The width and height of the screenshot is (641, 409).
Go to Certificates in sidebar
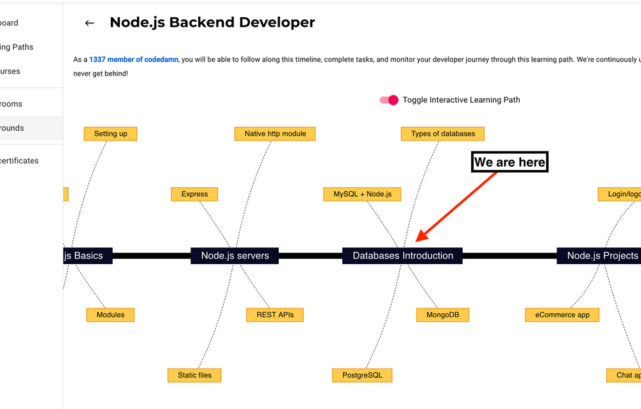[x=19, y=160]
